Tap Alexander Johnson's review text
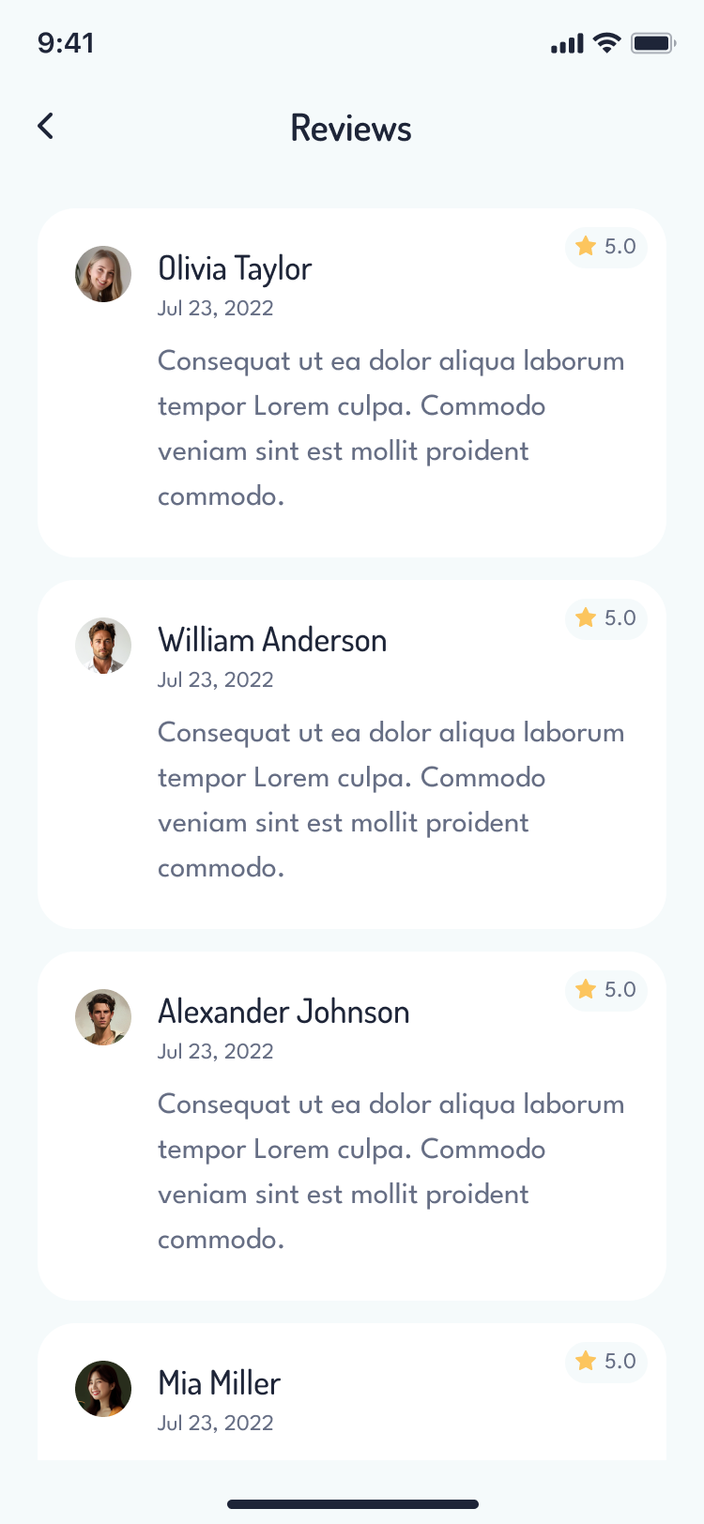 390,1171
